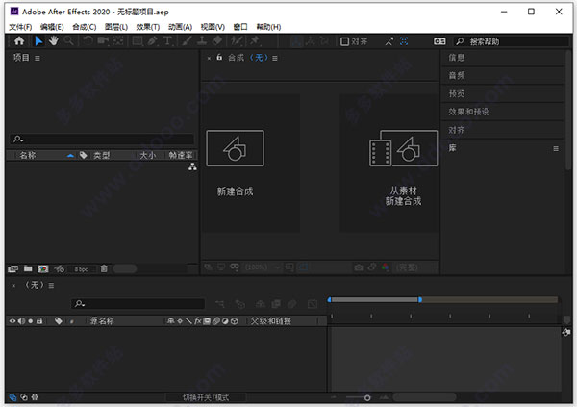
Task: Enable the 对齐 snapping checkbox
Action: (x=345, y=41)
